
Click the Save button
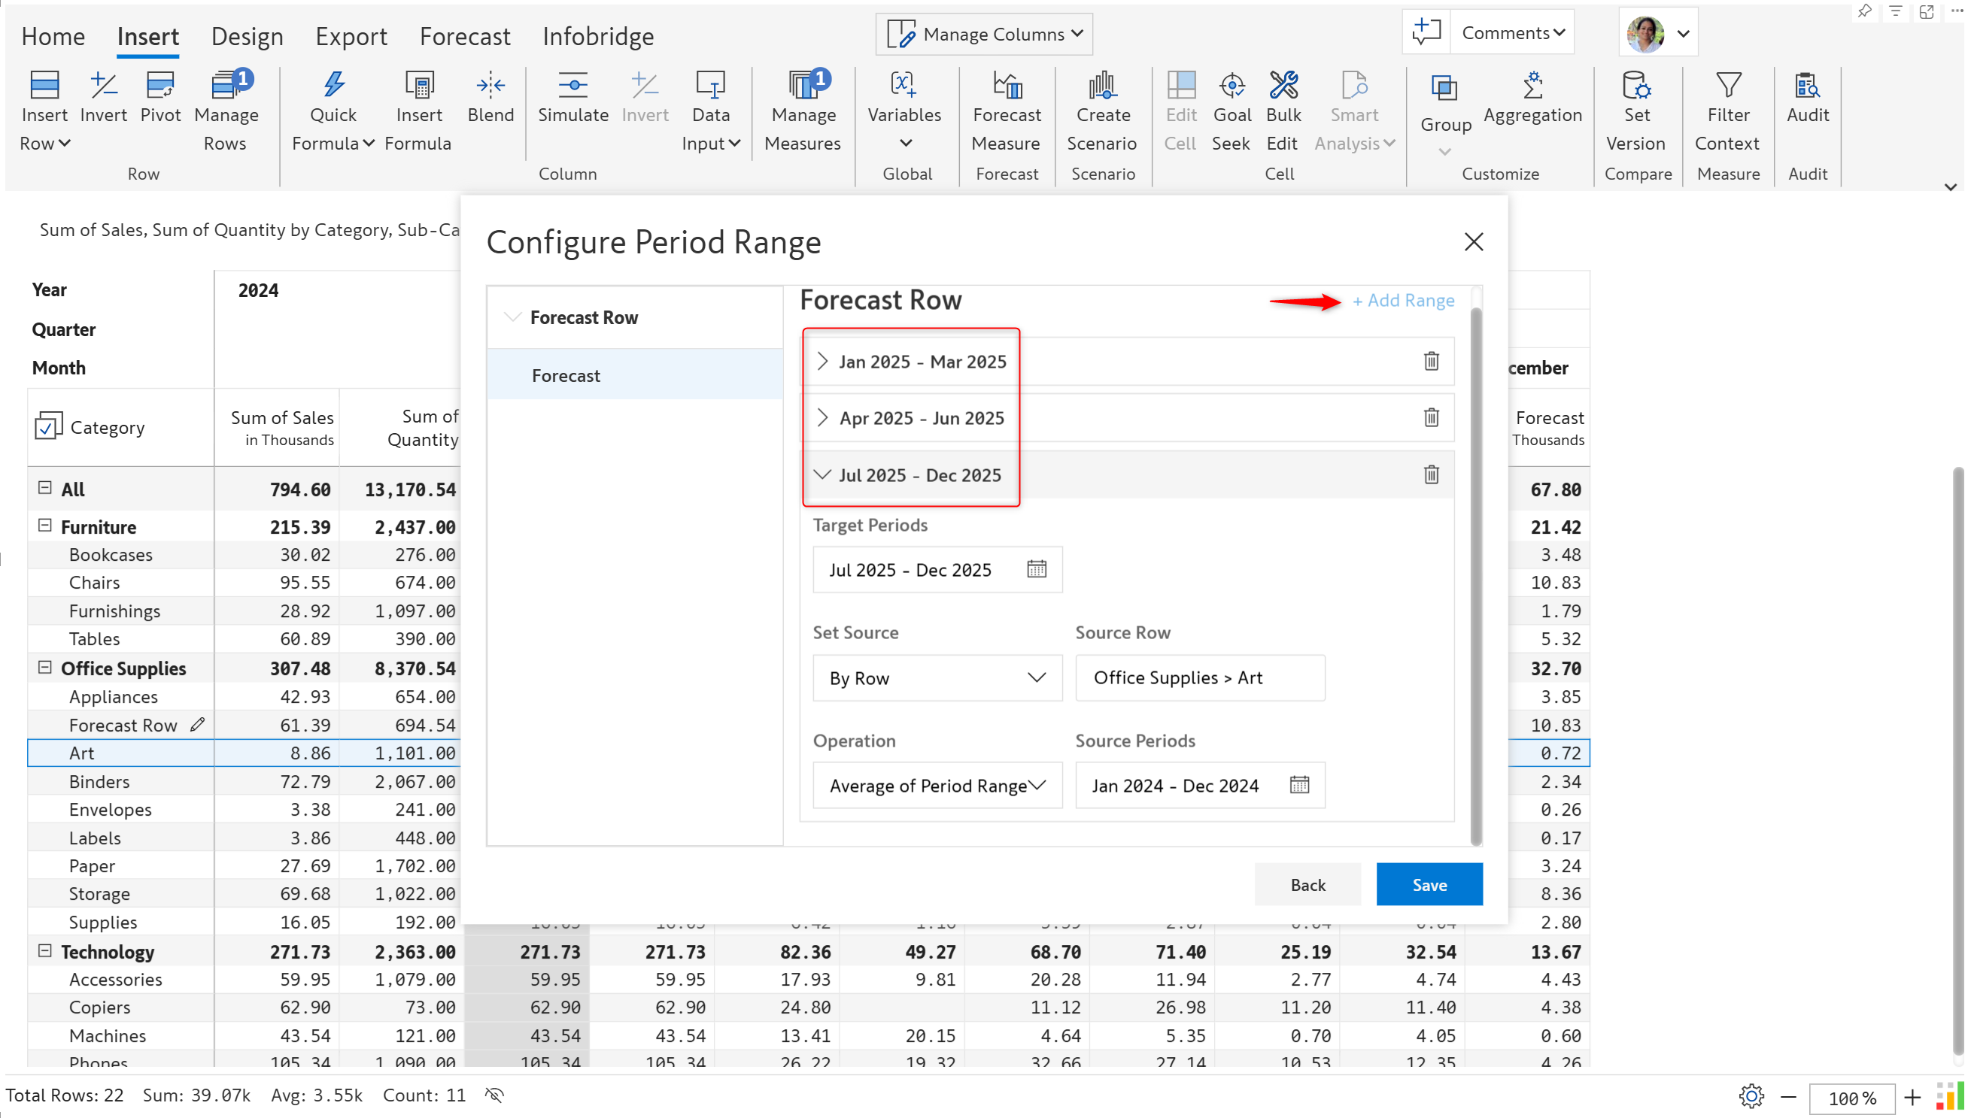click(x=1429, y=885)
